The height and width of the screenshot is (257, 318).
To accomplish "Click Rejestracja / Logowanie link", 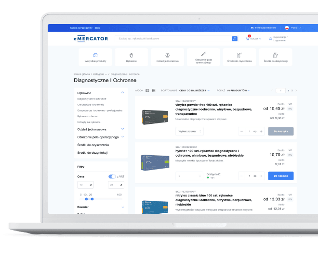I will tap(280, 38).
